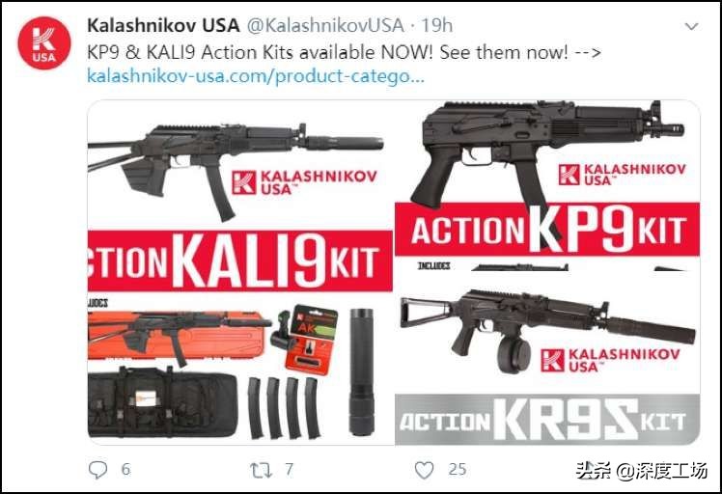Click the black suppressor tube in the KALI9 kit

click(361, 372)
